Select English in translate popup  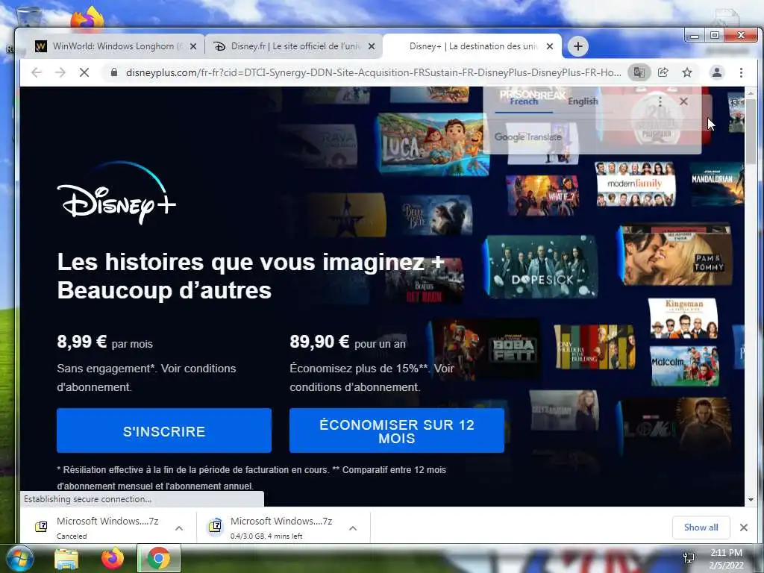(583, 101)
